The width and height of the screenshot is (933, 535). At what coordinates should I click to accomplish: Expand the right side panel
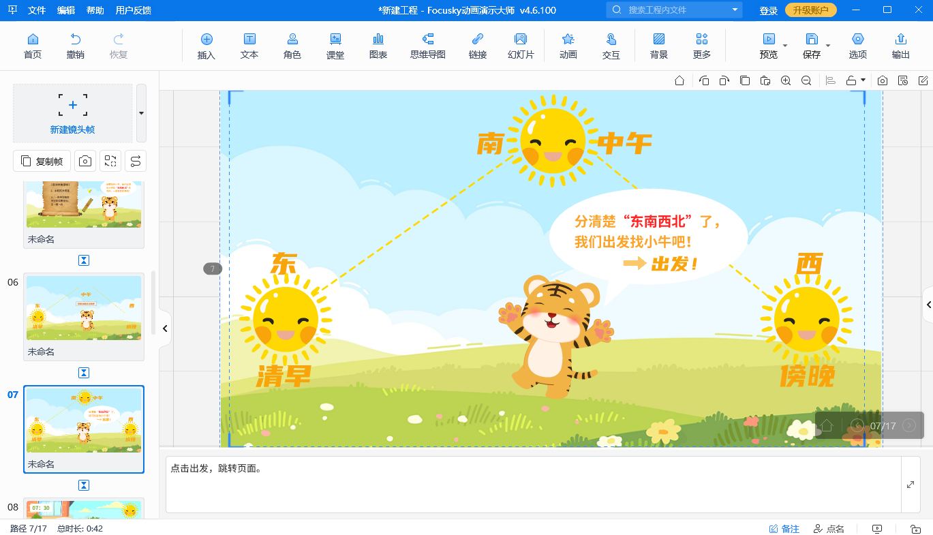pos(928,305)
